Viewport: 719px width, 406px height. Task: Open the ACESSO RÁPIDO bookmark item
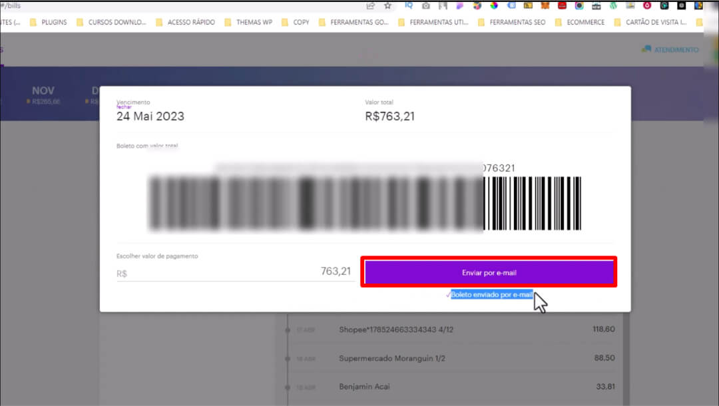(x=191, y=22)
